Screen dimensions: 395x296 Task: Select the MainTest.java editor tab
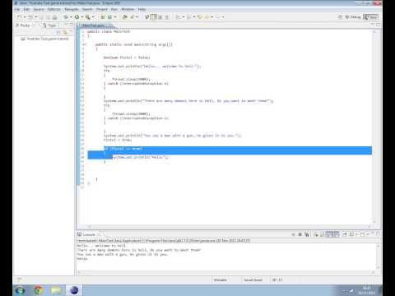pos(94,25)
